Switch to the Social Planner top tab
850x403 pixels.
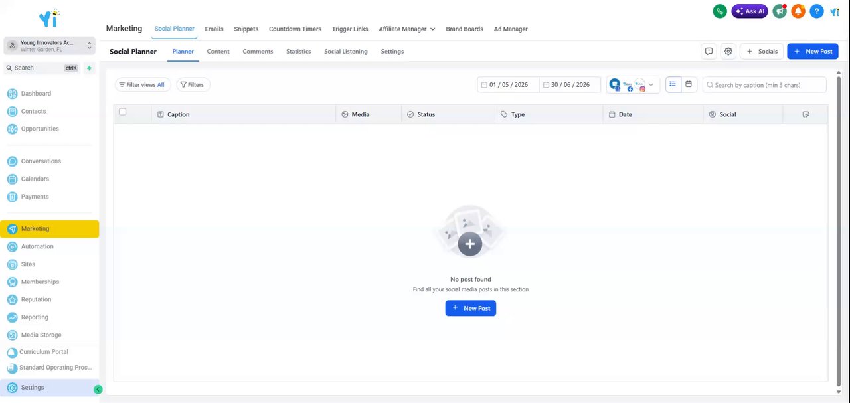coord(174,29)
